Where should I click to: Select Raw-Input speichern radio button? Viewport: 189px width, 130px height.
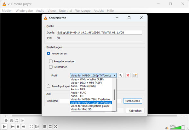click(49, 86)
